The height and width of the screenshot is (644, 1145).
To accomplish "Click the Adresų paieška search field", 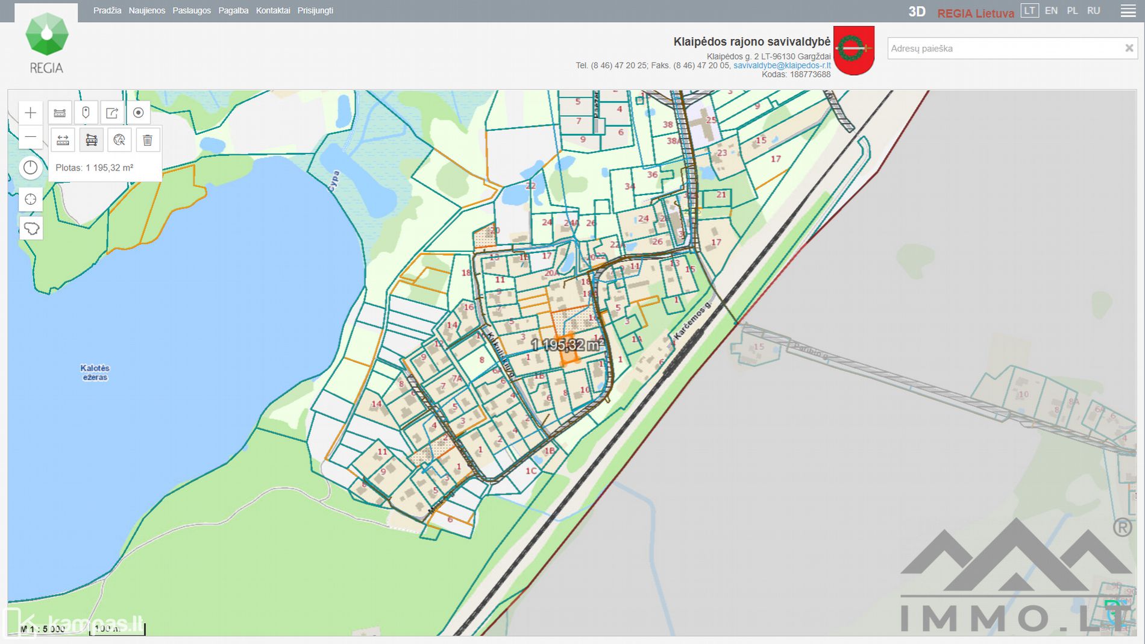I will (1003, 49).
